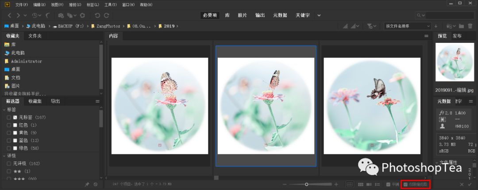Screen dimensions: 478x190
Task: Toggle the 仅限缩览图 thumbnails-only checkbox
Action: (x=405, y=184)
